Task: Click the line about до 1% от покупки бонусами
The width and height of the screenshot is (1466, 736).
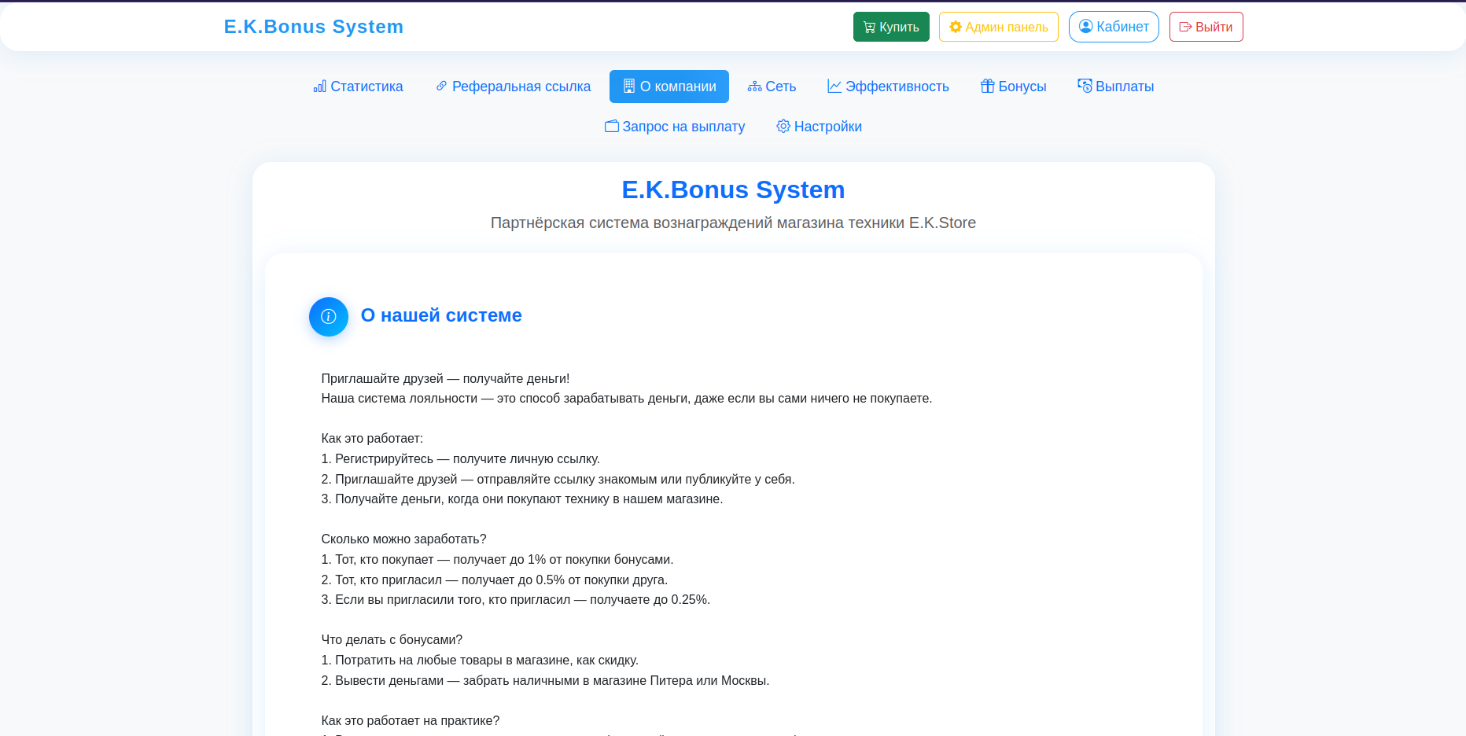Action: [x=498, y=560]
